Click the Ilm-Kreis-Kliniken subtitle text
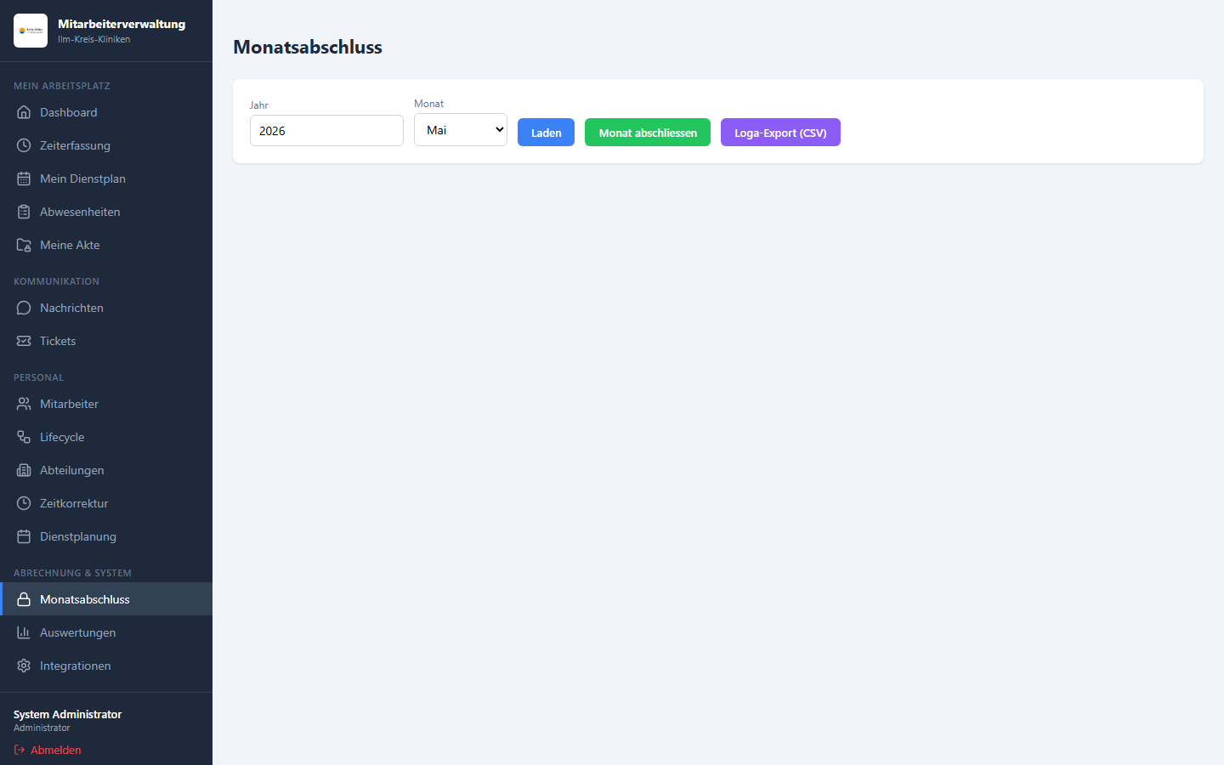This screenshot has width=1224, height=765. coord(94,39)
